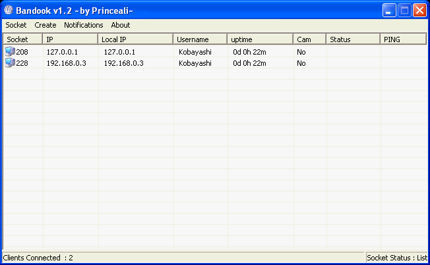Click the PING column header
The height and width of the screenshot is (265, 430).
[x=403, y=39]
